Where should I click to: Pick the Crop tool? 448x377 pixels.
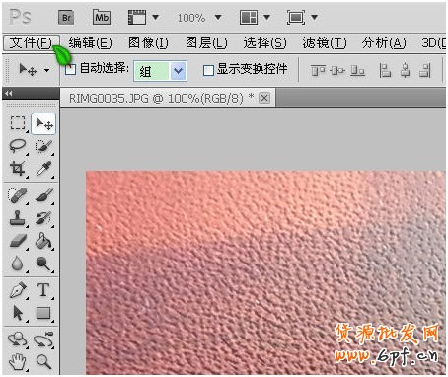[x=18, y=168]
